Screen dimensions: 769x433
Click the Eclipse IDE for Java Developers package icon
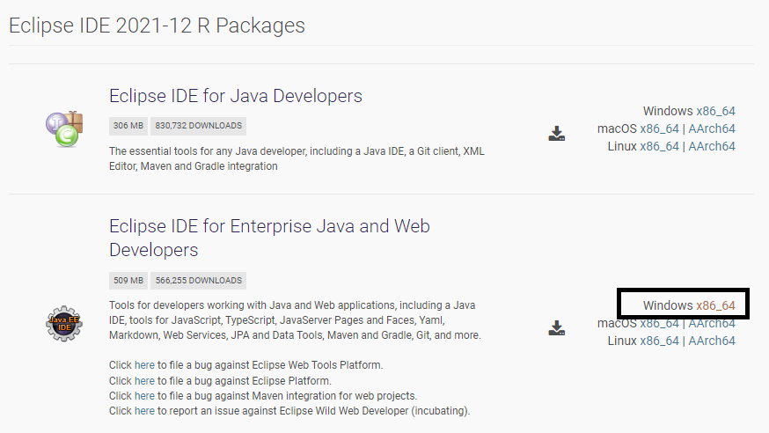pyautogui.click(x=64, y=129)
